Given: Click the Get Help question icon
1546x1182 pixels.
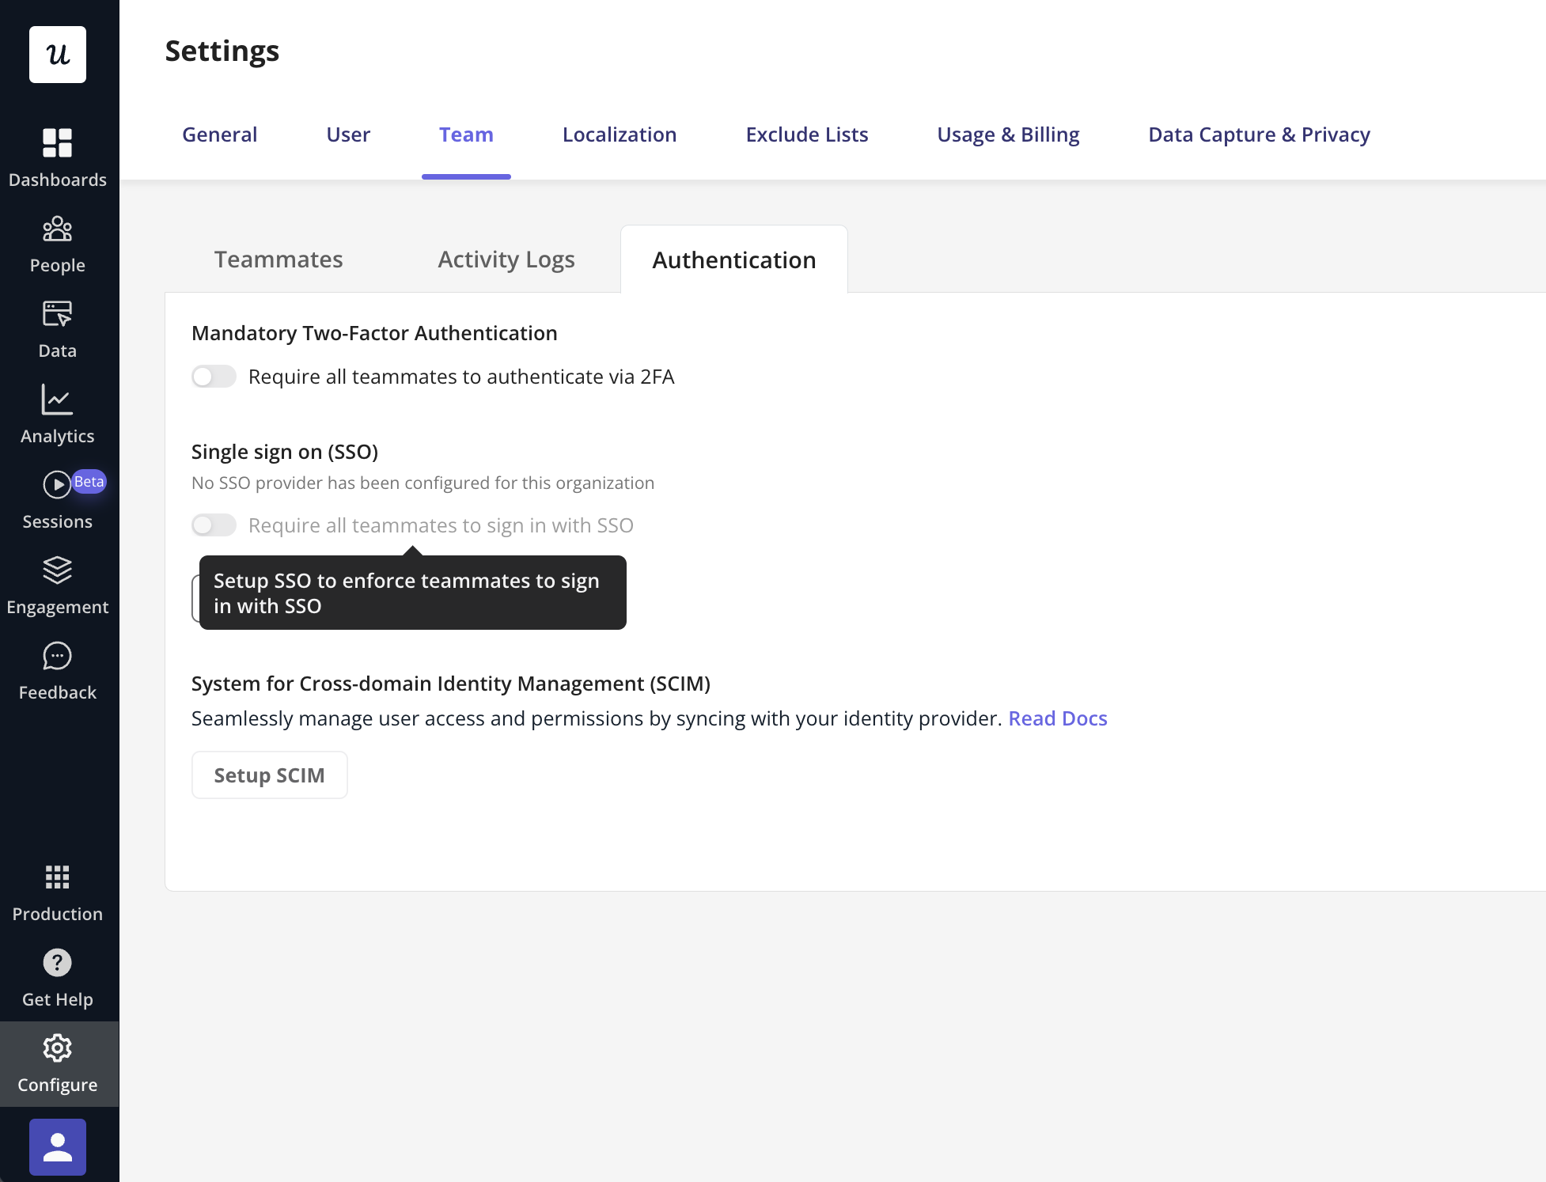Looking at the screenshot, I should coord(58,963).
